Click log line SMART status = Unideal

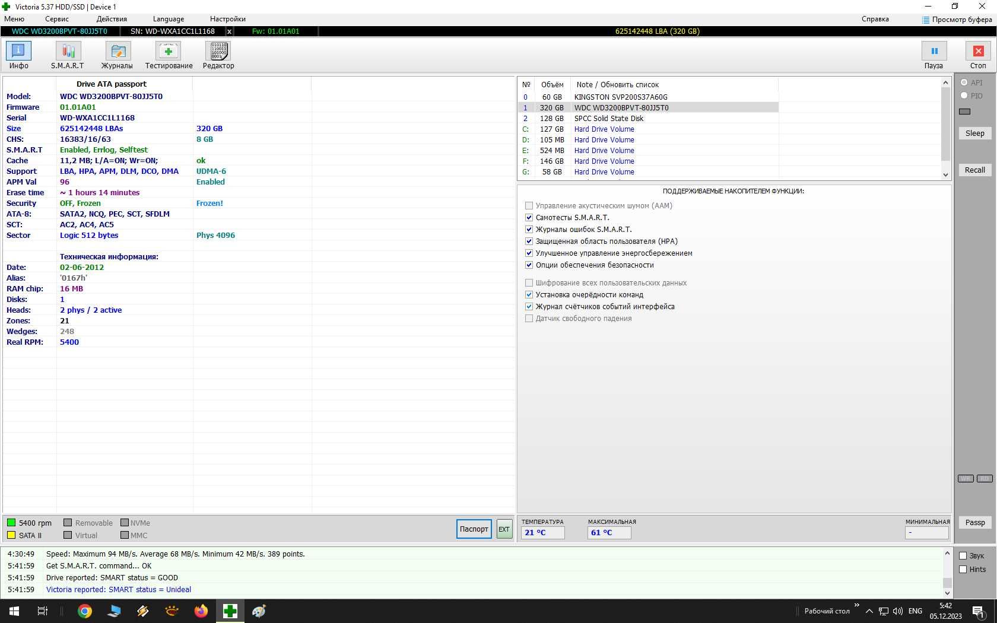point(119,590)
